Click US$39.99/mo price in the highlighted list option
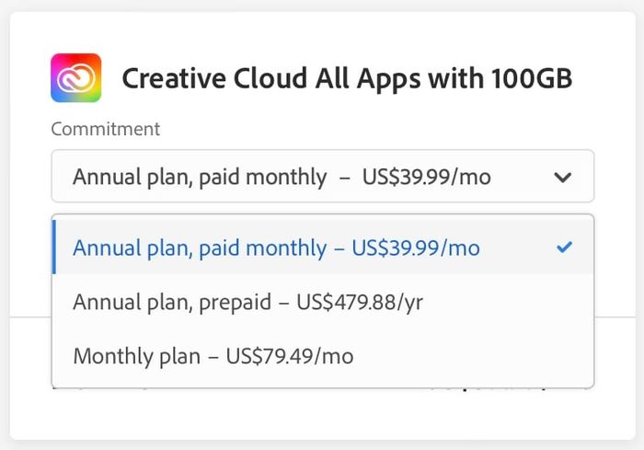The height and width of the screenshot is (450, 644). click(416, 248)
